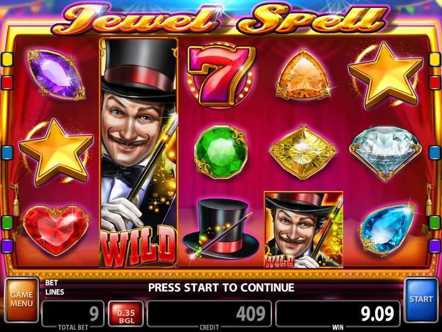Screen dimensions: 442x332
Task: Click the red heart ruby symbol
Action: point(56,230)
